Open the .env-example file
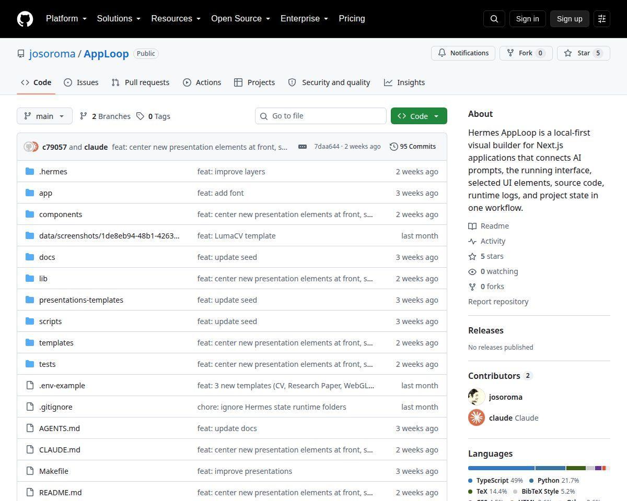Image resolution: width=627 pixels, height=501 pixels. [62, 386]
